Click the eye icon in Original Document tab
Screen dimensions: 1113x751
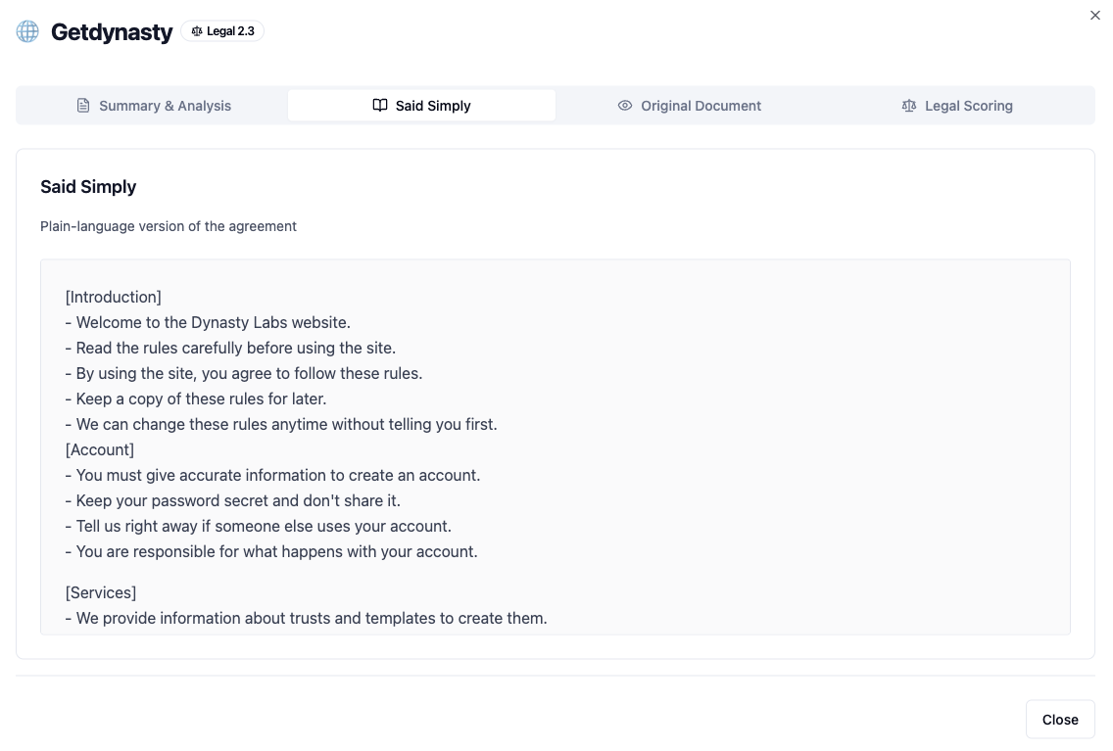(625, 106)
